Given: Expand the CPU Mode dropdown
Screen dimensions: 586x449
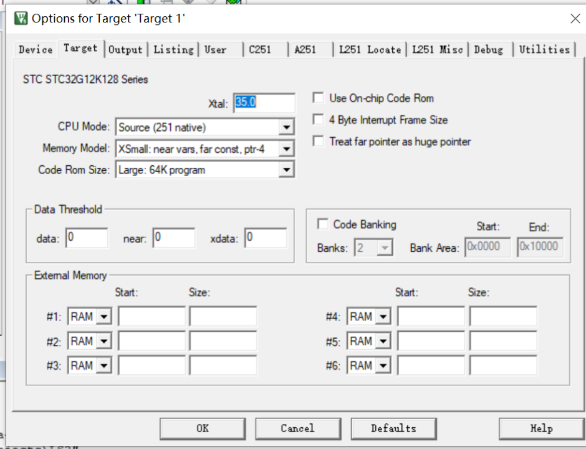Looking at the screenshot, I should [286, 127].
